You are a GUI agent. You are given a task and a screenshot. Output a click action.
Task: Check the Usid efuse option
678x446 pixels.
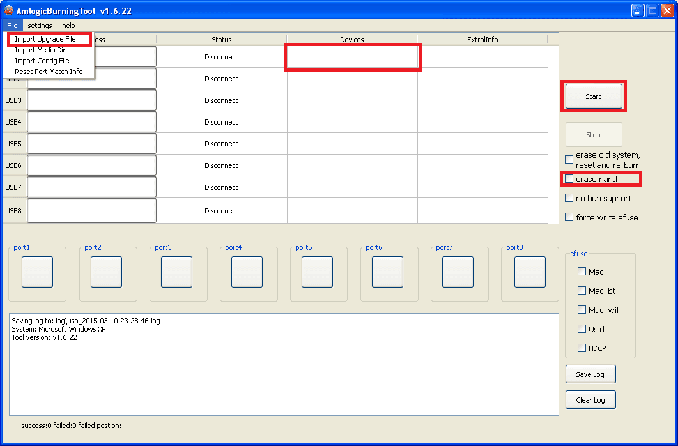tap(582, 328)
